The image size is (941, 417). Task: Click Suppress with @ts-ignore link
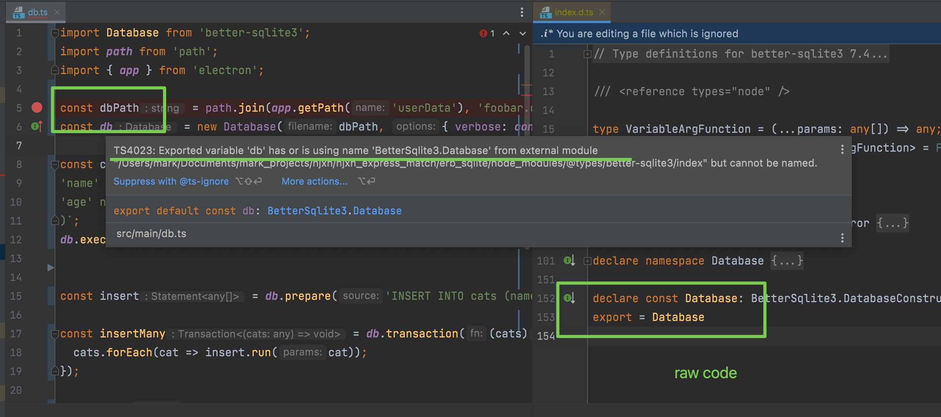[171, 181]
